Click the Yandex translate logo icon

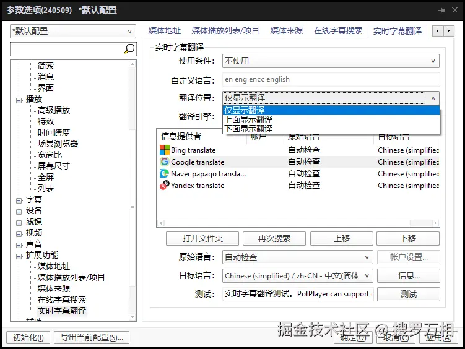click(165, 186)
